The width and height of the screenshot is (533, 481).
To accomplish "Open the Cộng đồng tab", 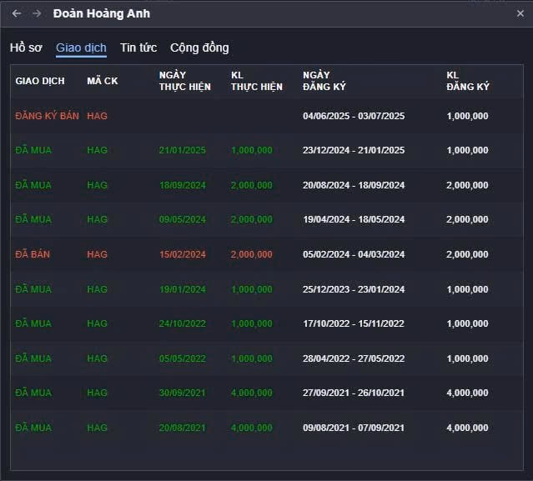I will tap(199, 48).
